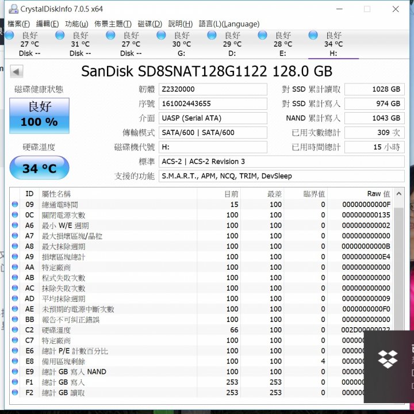Click the supported features field with TRIM
The width and height of the screenshot is (414, 414).
281,176
